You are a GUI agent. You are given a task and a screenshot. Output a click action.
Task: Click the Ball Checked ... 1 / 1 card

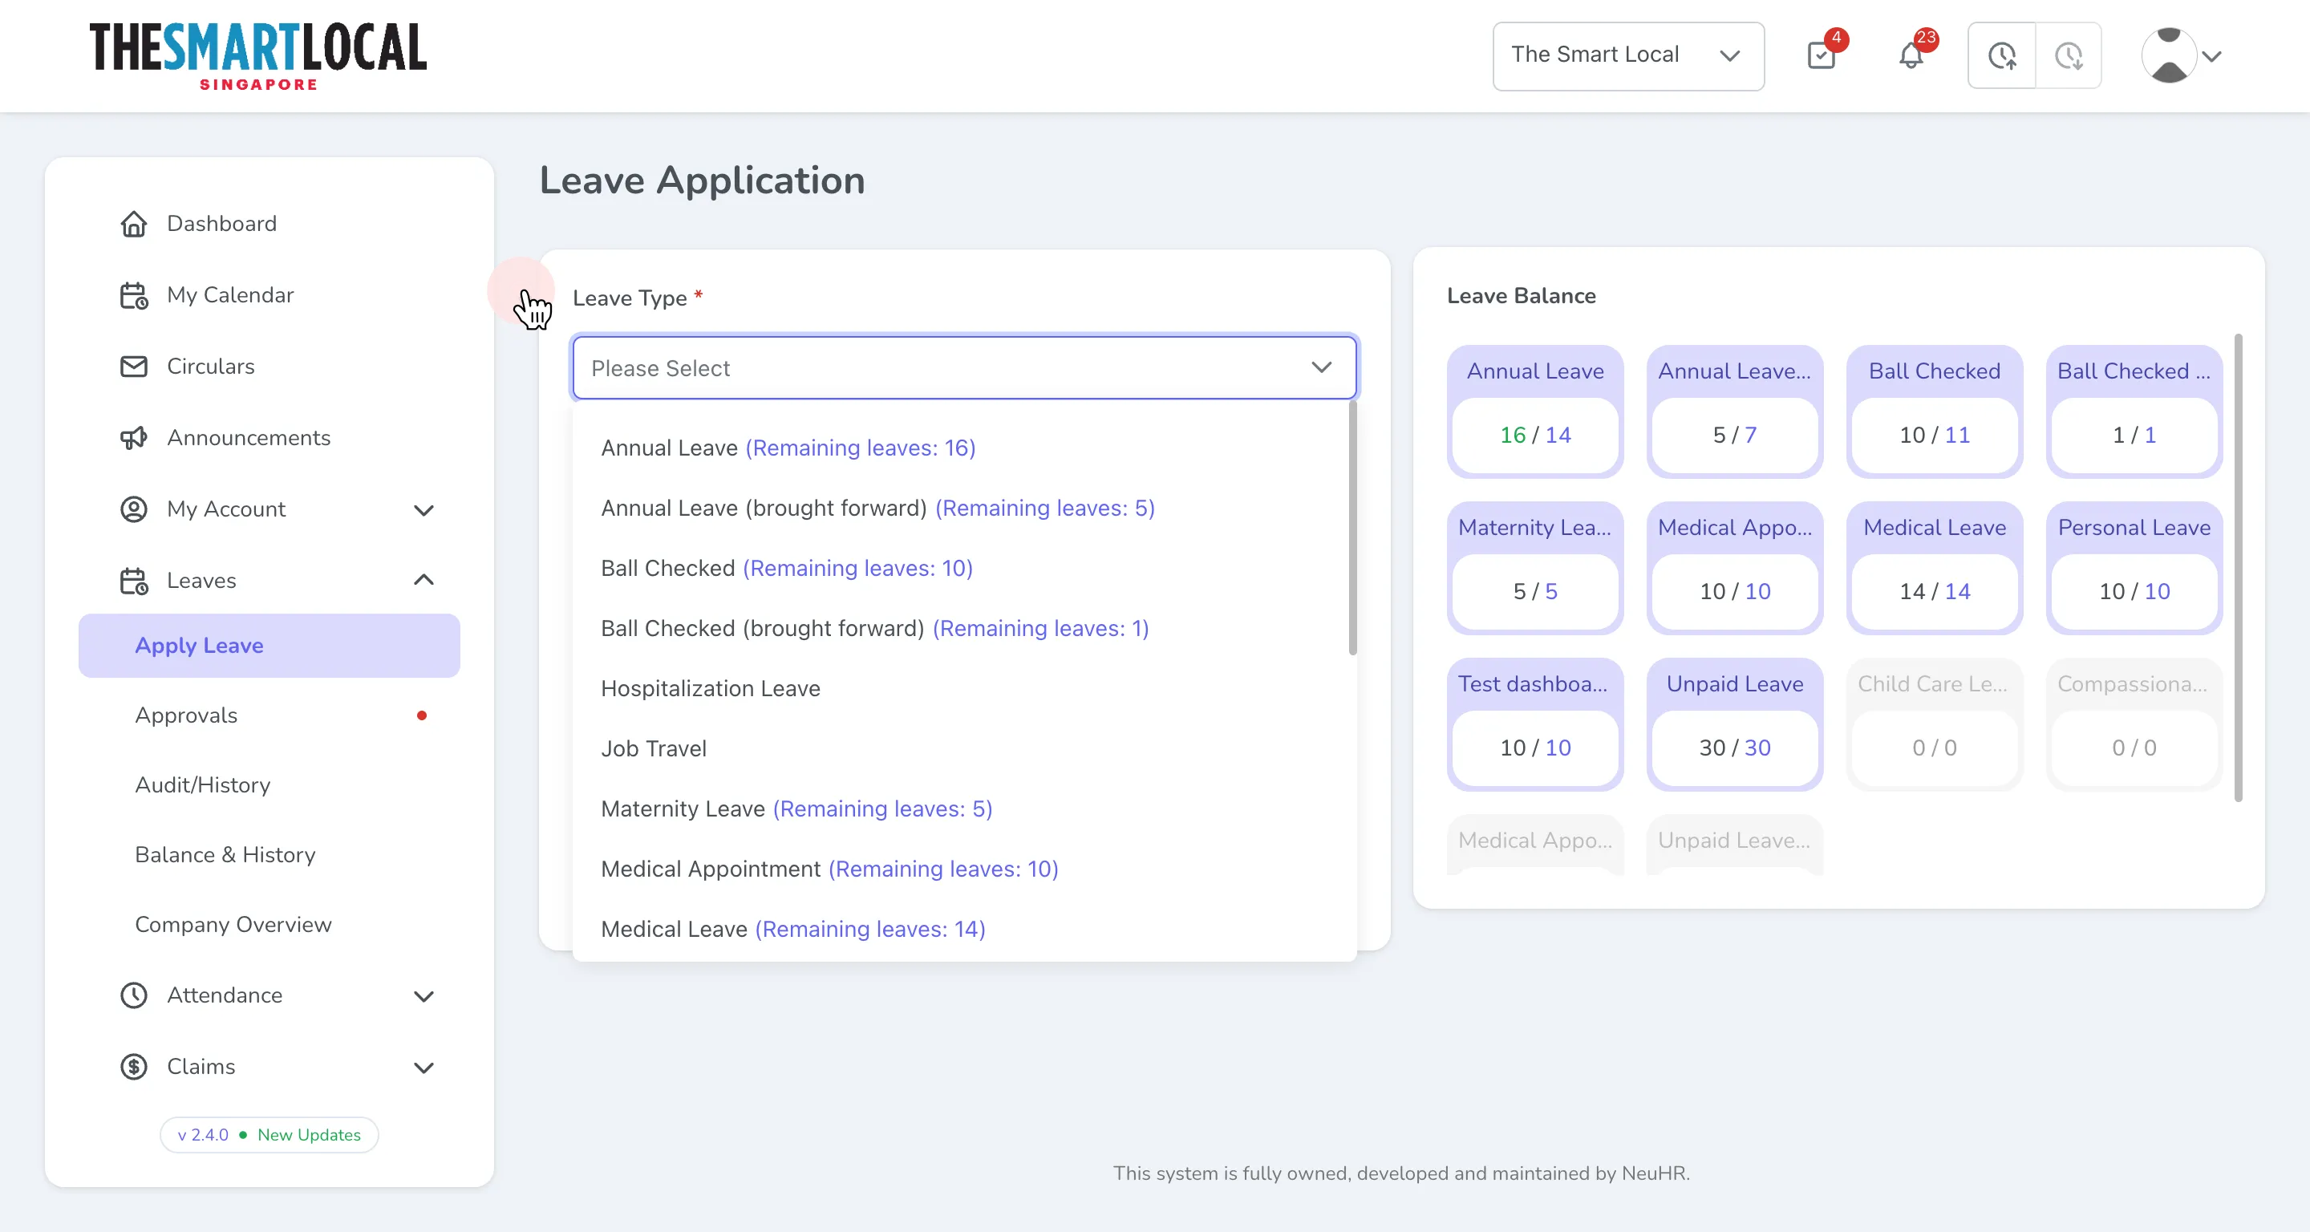[2134, 411]
